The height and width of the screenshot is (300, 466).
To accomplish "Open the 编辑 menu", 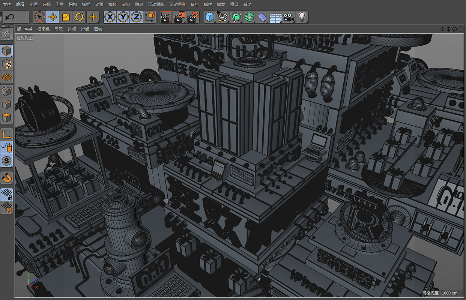I will point(20,4).
